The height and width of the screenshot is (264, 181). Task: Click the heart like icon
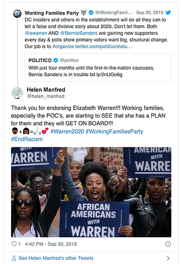(14, 244)
